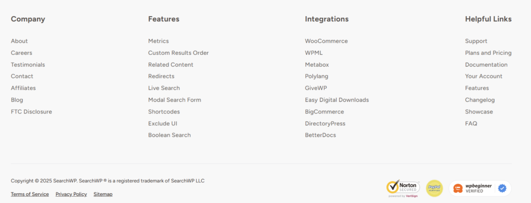Go to the Boolean Search link
The width and height of the screenshot is (531, 203).
(170, 135)
